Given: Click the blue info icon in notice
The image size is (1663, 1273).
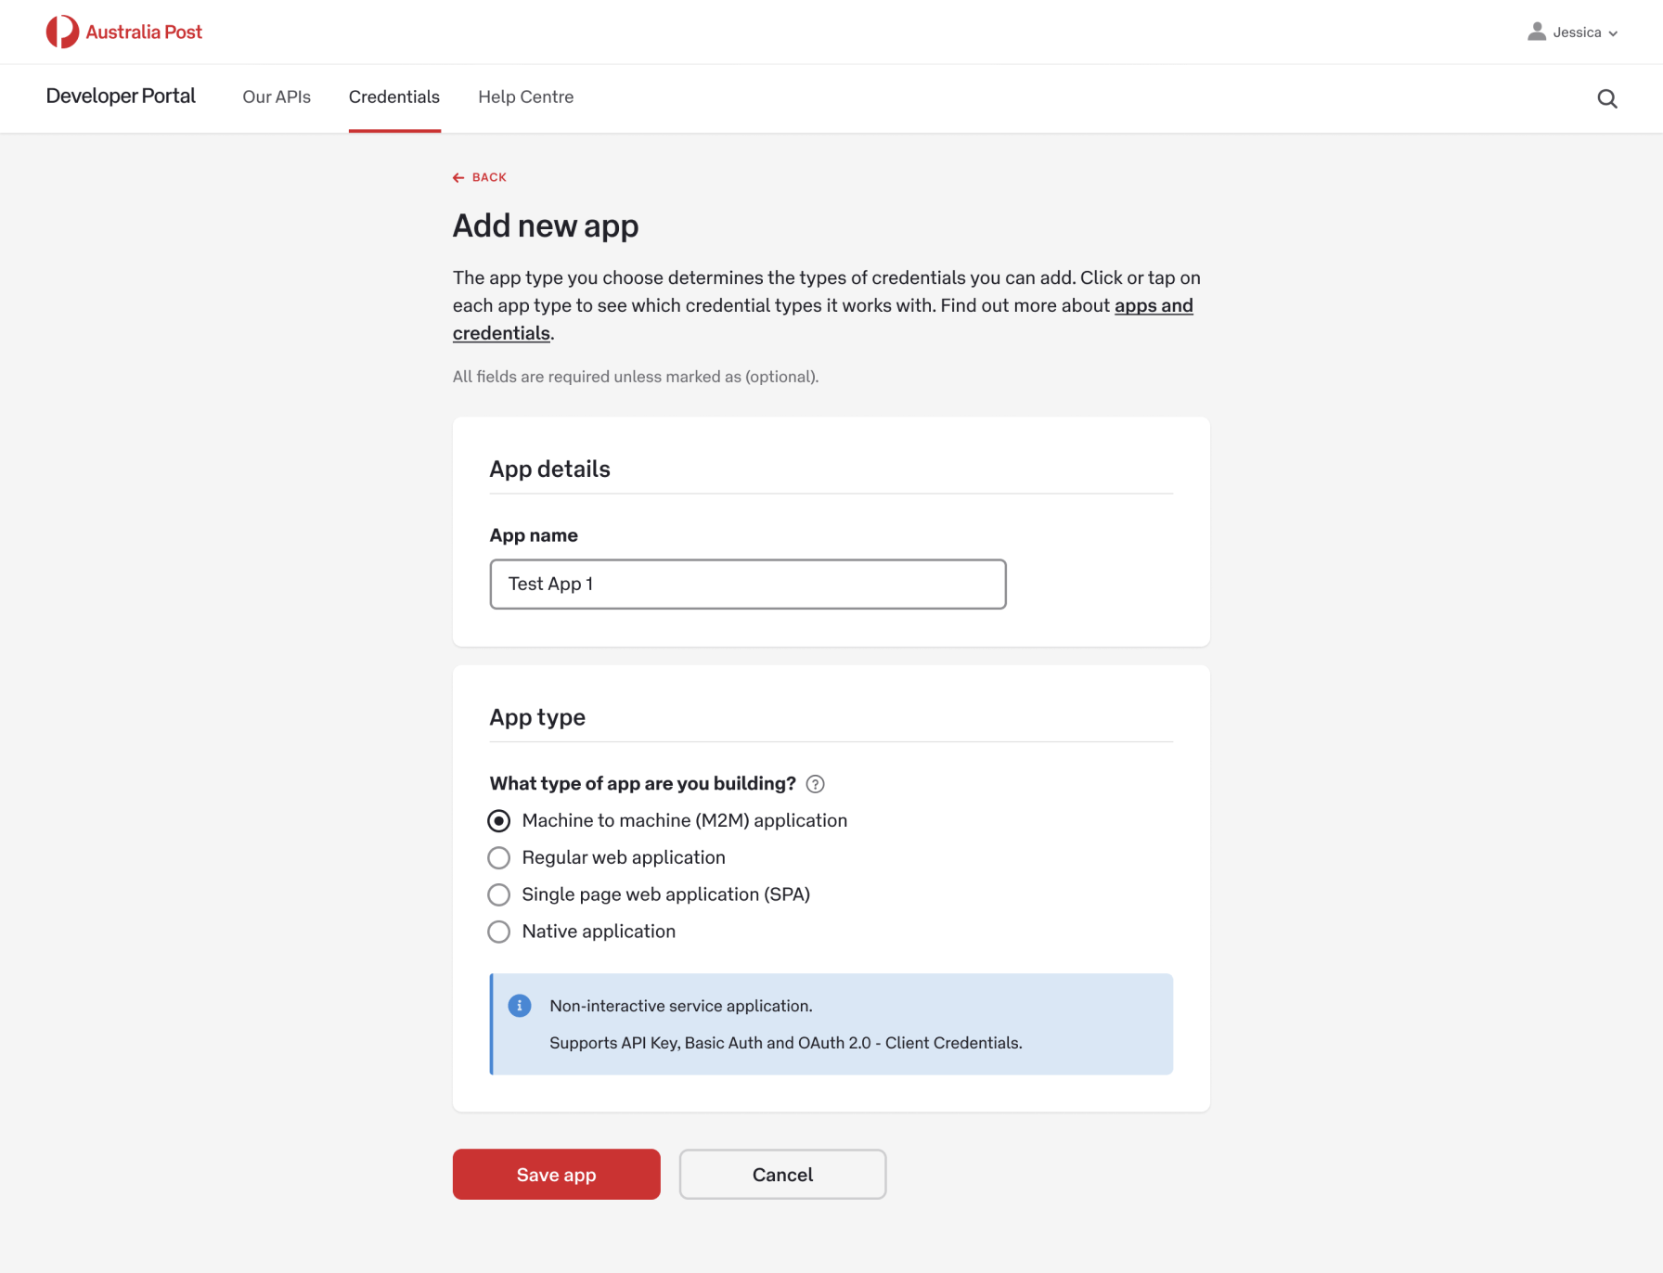Looking at the screenshot, I should tap(520, 1006).
